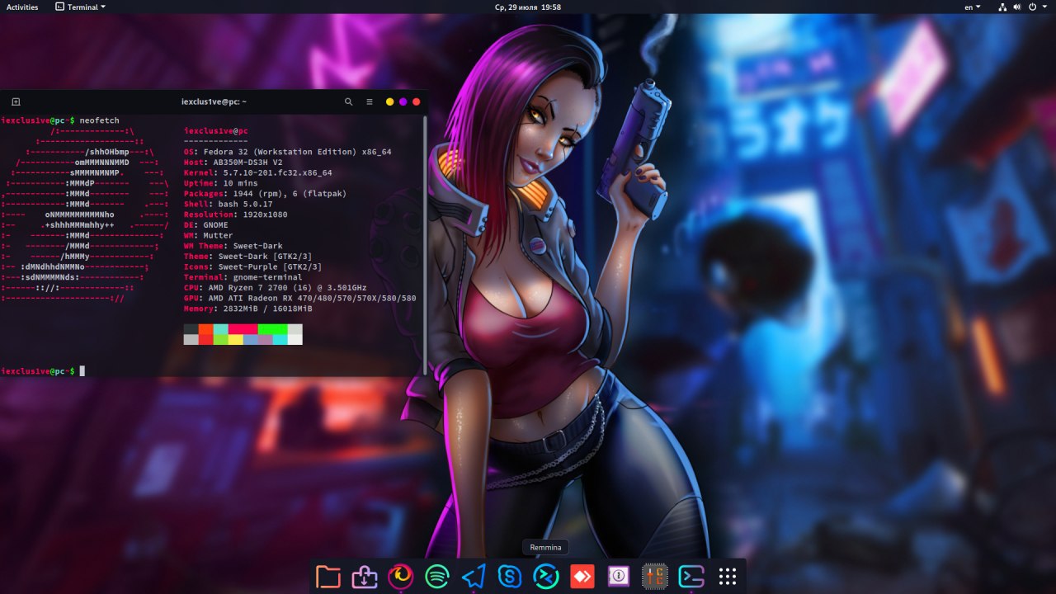
Task: Click the 'Uptime: 10 mins' line
Action: coord(220,183)
